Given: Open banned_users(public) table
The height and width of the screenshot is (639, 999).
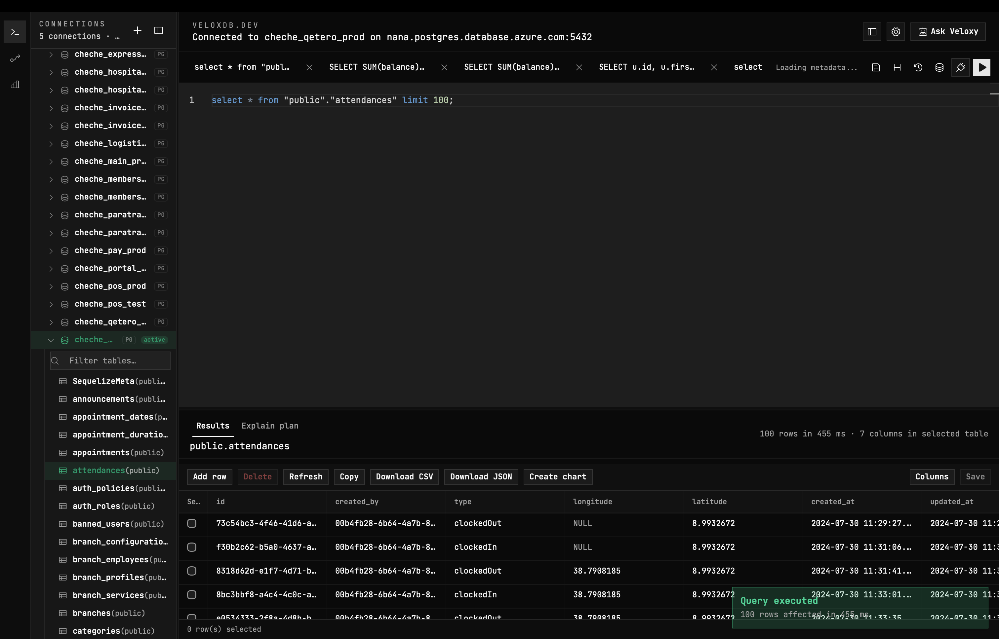Looking at the screenshot, I should (x=110, y=524).
